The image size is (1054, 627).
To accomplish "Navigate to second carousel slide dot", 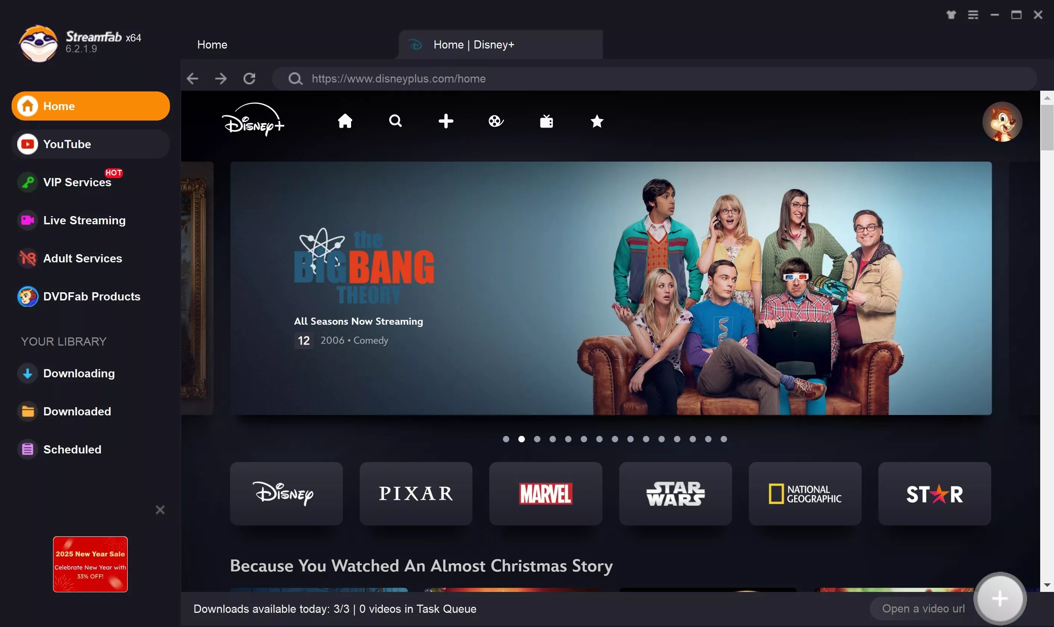I will [x=521, y=439].
